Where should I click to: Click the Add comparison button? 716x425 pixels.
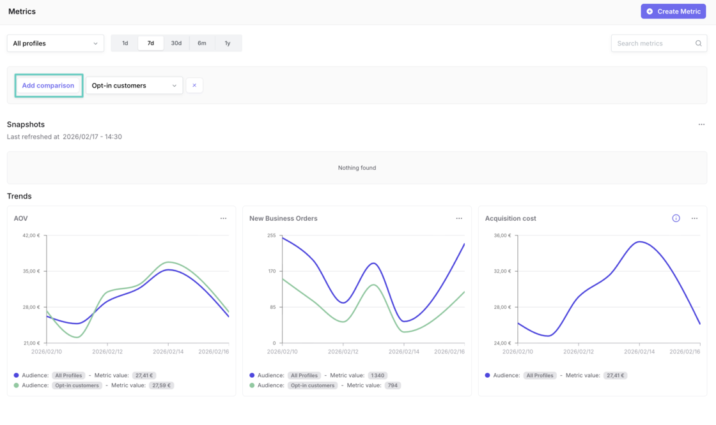tap(48, 86)
